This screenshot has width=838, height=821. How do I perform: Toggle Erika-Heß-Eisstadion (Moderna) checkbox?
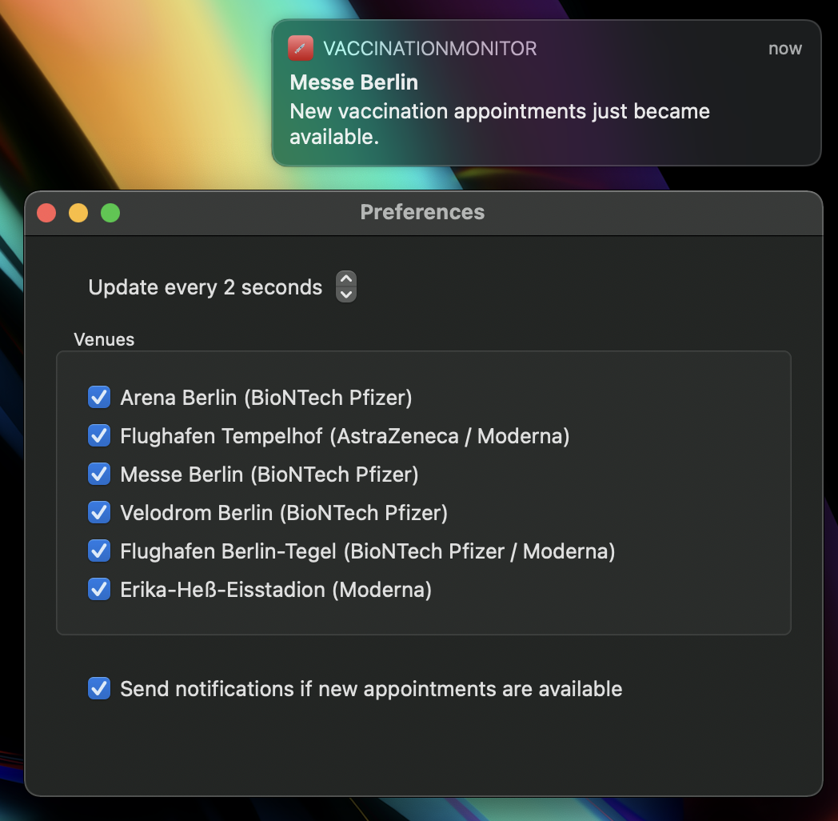click(x=99, y=590)
